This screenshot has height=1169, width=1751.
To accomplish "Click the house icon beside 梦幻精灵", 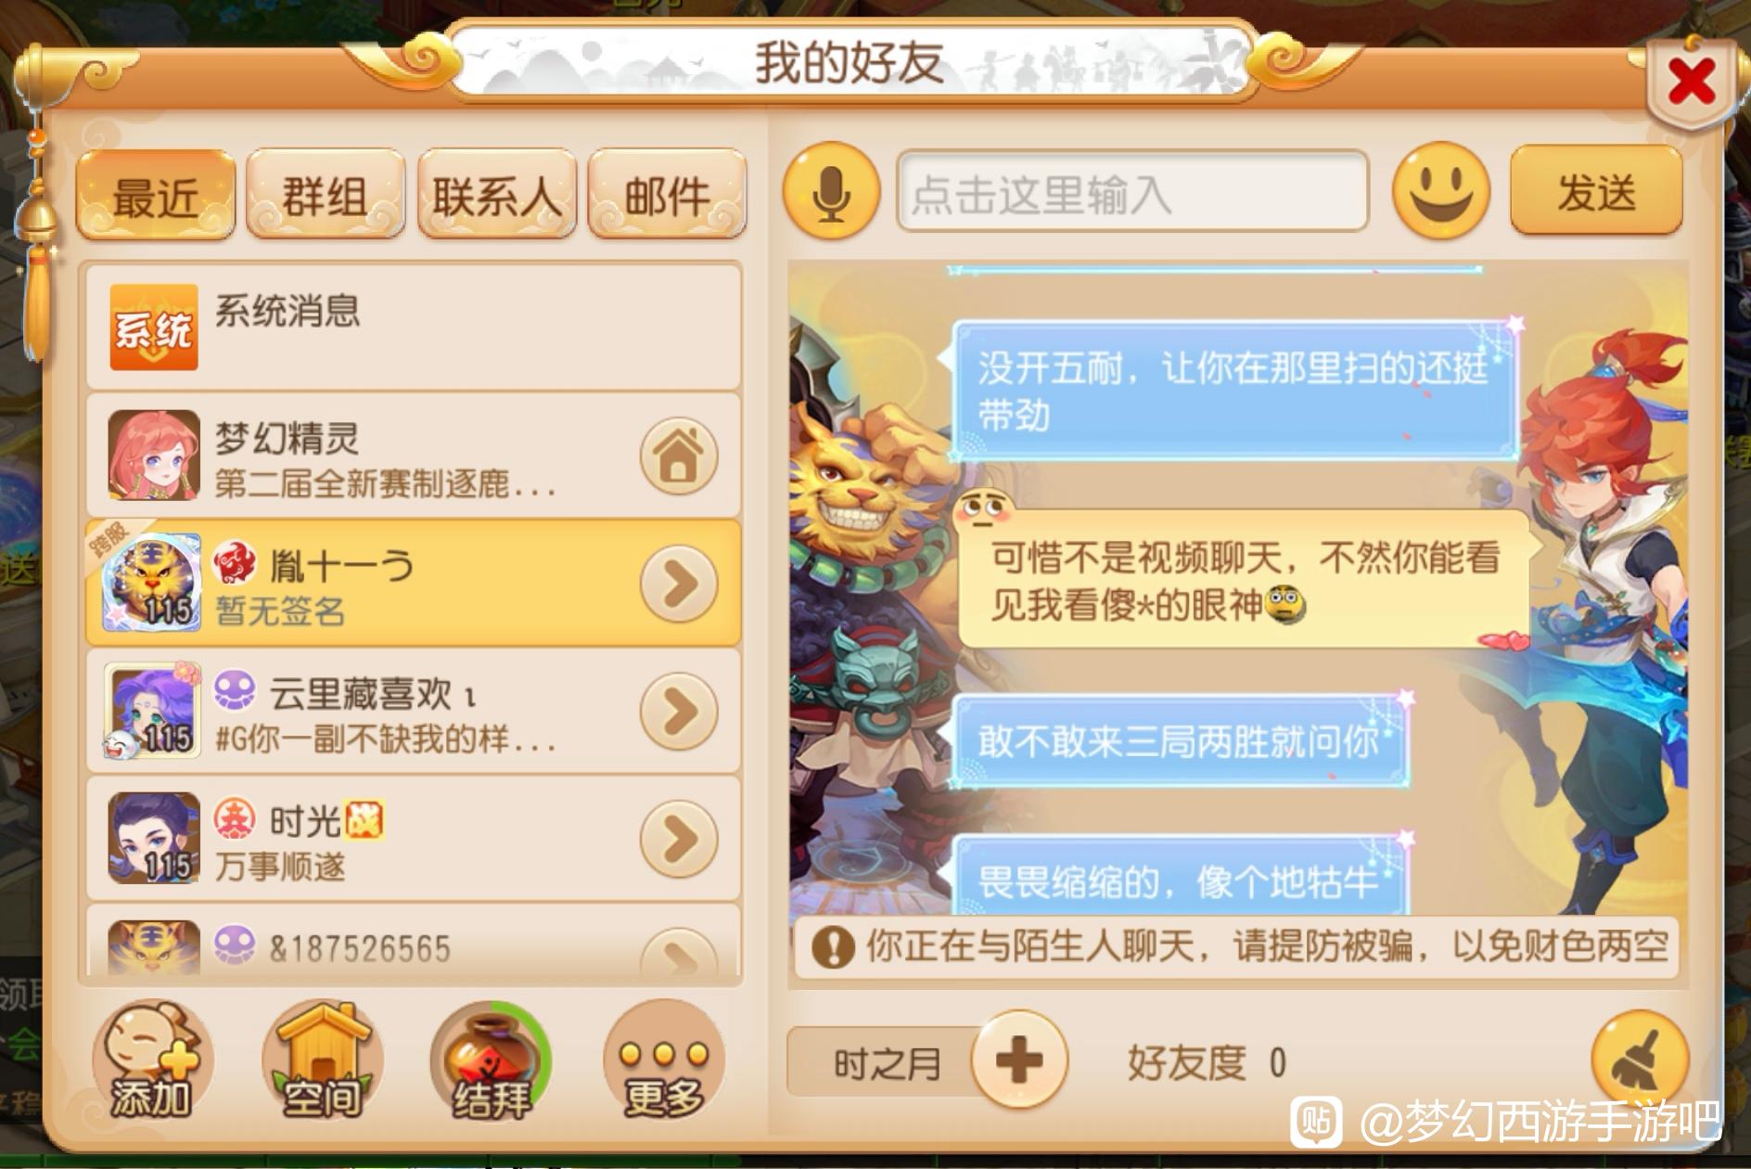I will (679, 456).
